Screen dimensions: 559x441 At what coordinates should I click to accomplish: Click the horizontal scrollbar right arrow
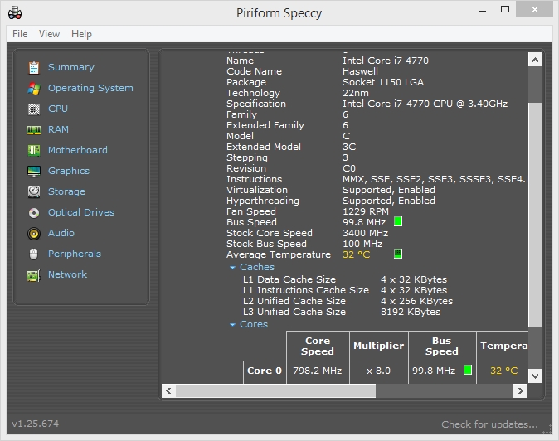[x=521, y=390]
